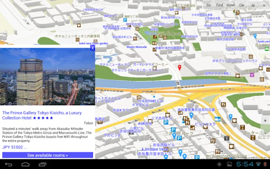Tap the parking icon above 三井のリパーク
This screenshot has height=169, width=270.
coord(173,130)
